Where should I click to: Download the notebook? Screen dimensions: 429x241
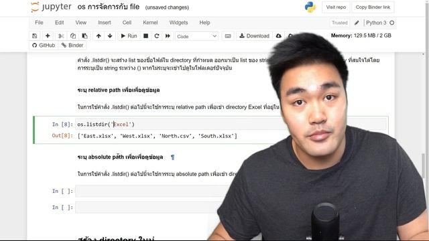255,35
